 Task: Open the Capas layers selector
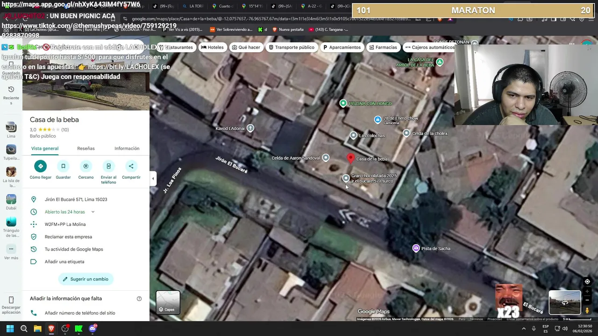click(x=168, y=302)
